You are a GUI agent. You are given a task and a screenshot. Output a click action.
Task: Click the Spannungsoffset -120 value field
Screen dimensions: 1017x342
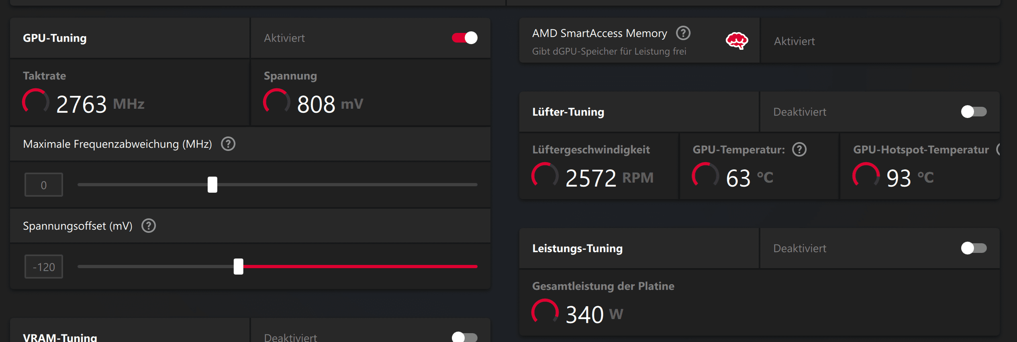coord(44,267)
